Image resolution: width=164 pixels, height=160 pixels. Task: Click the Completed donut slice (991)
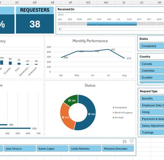pos(91,114)
